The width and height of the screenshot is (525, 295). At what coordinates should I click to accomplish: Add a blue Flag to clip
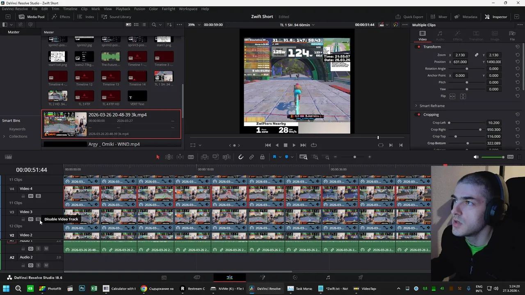(x=274, y=157)
